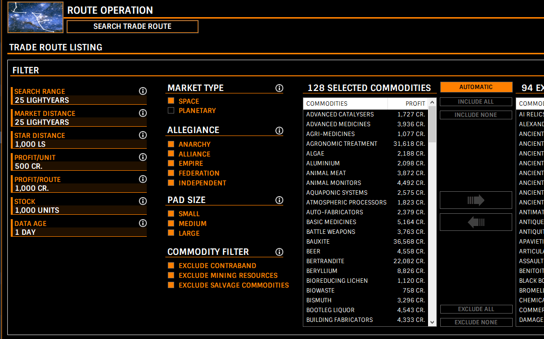This screenshot has height=339, width=544.
Task: Edit the Profit/Route value field
Action: click(x=80, y=188)
